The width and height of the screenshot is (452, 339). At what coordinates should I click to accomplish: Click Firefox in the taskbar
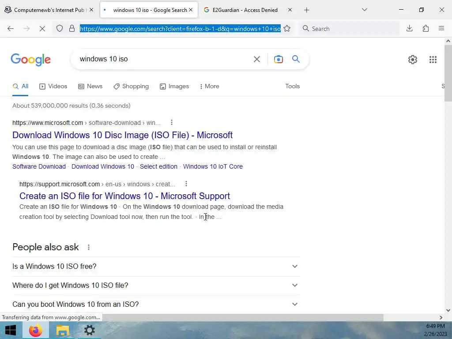pos(35,330)
